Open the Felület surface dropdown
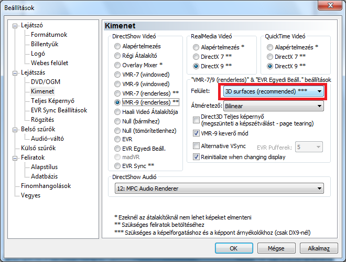The height and width of the screenshot is (262, 346). 274,91
